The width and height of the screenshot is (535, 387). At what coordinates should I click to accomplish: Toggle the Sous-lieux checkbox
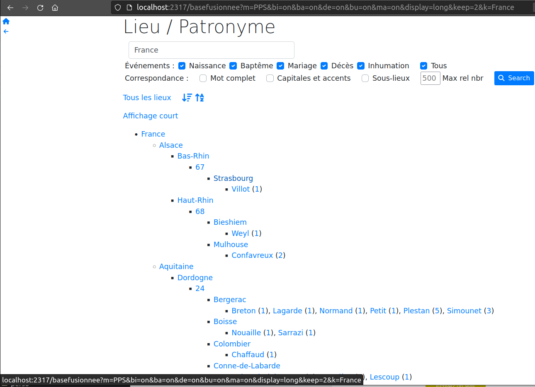(x=365, y=78)
